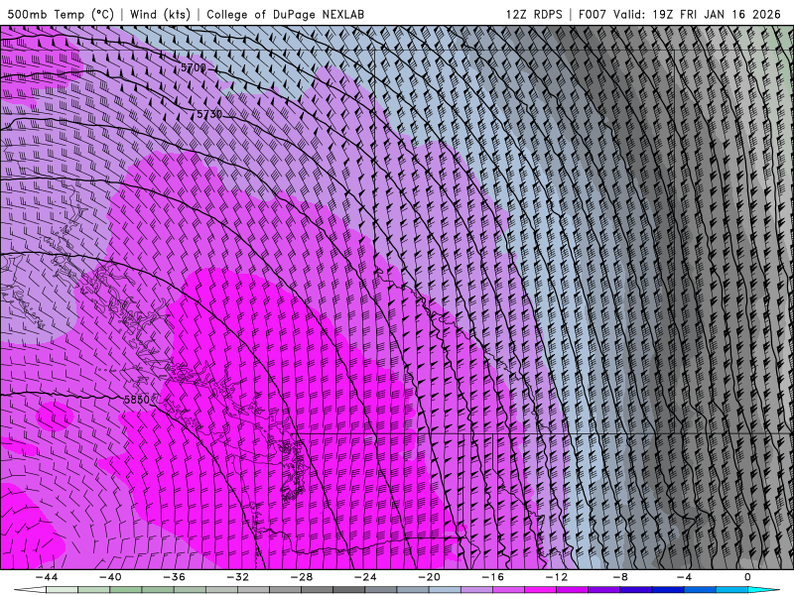
Task: Click the -20 color scale label
Action: click(429, 577)
